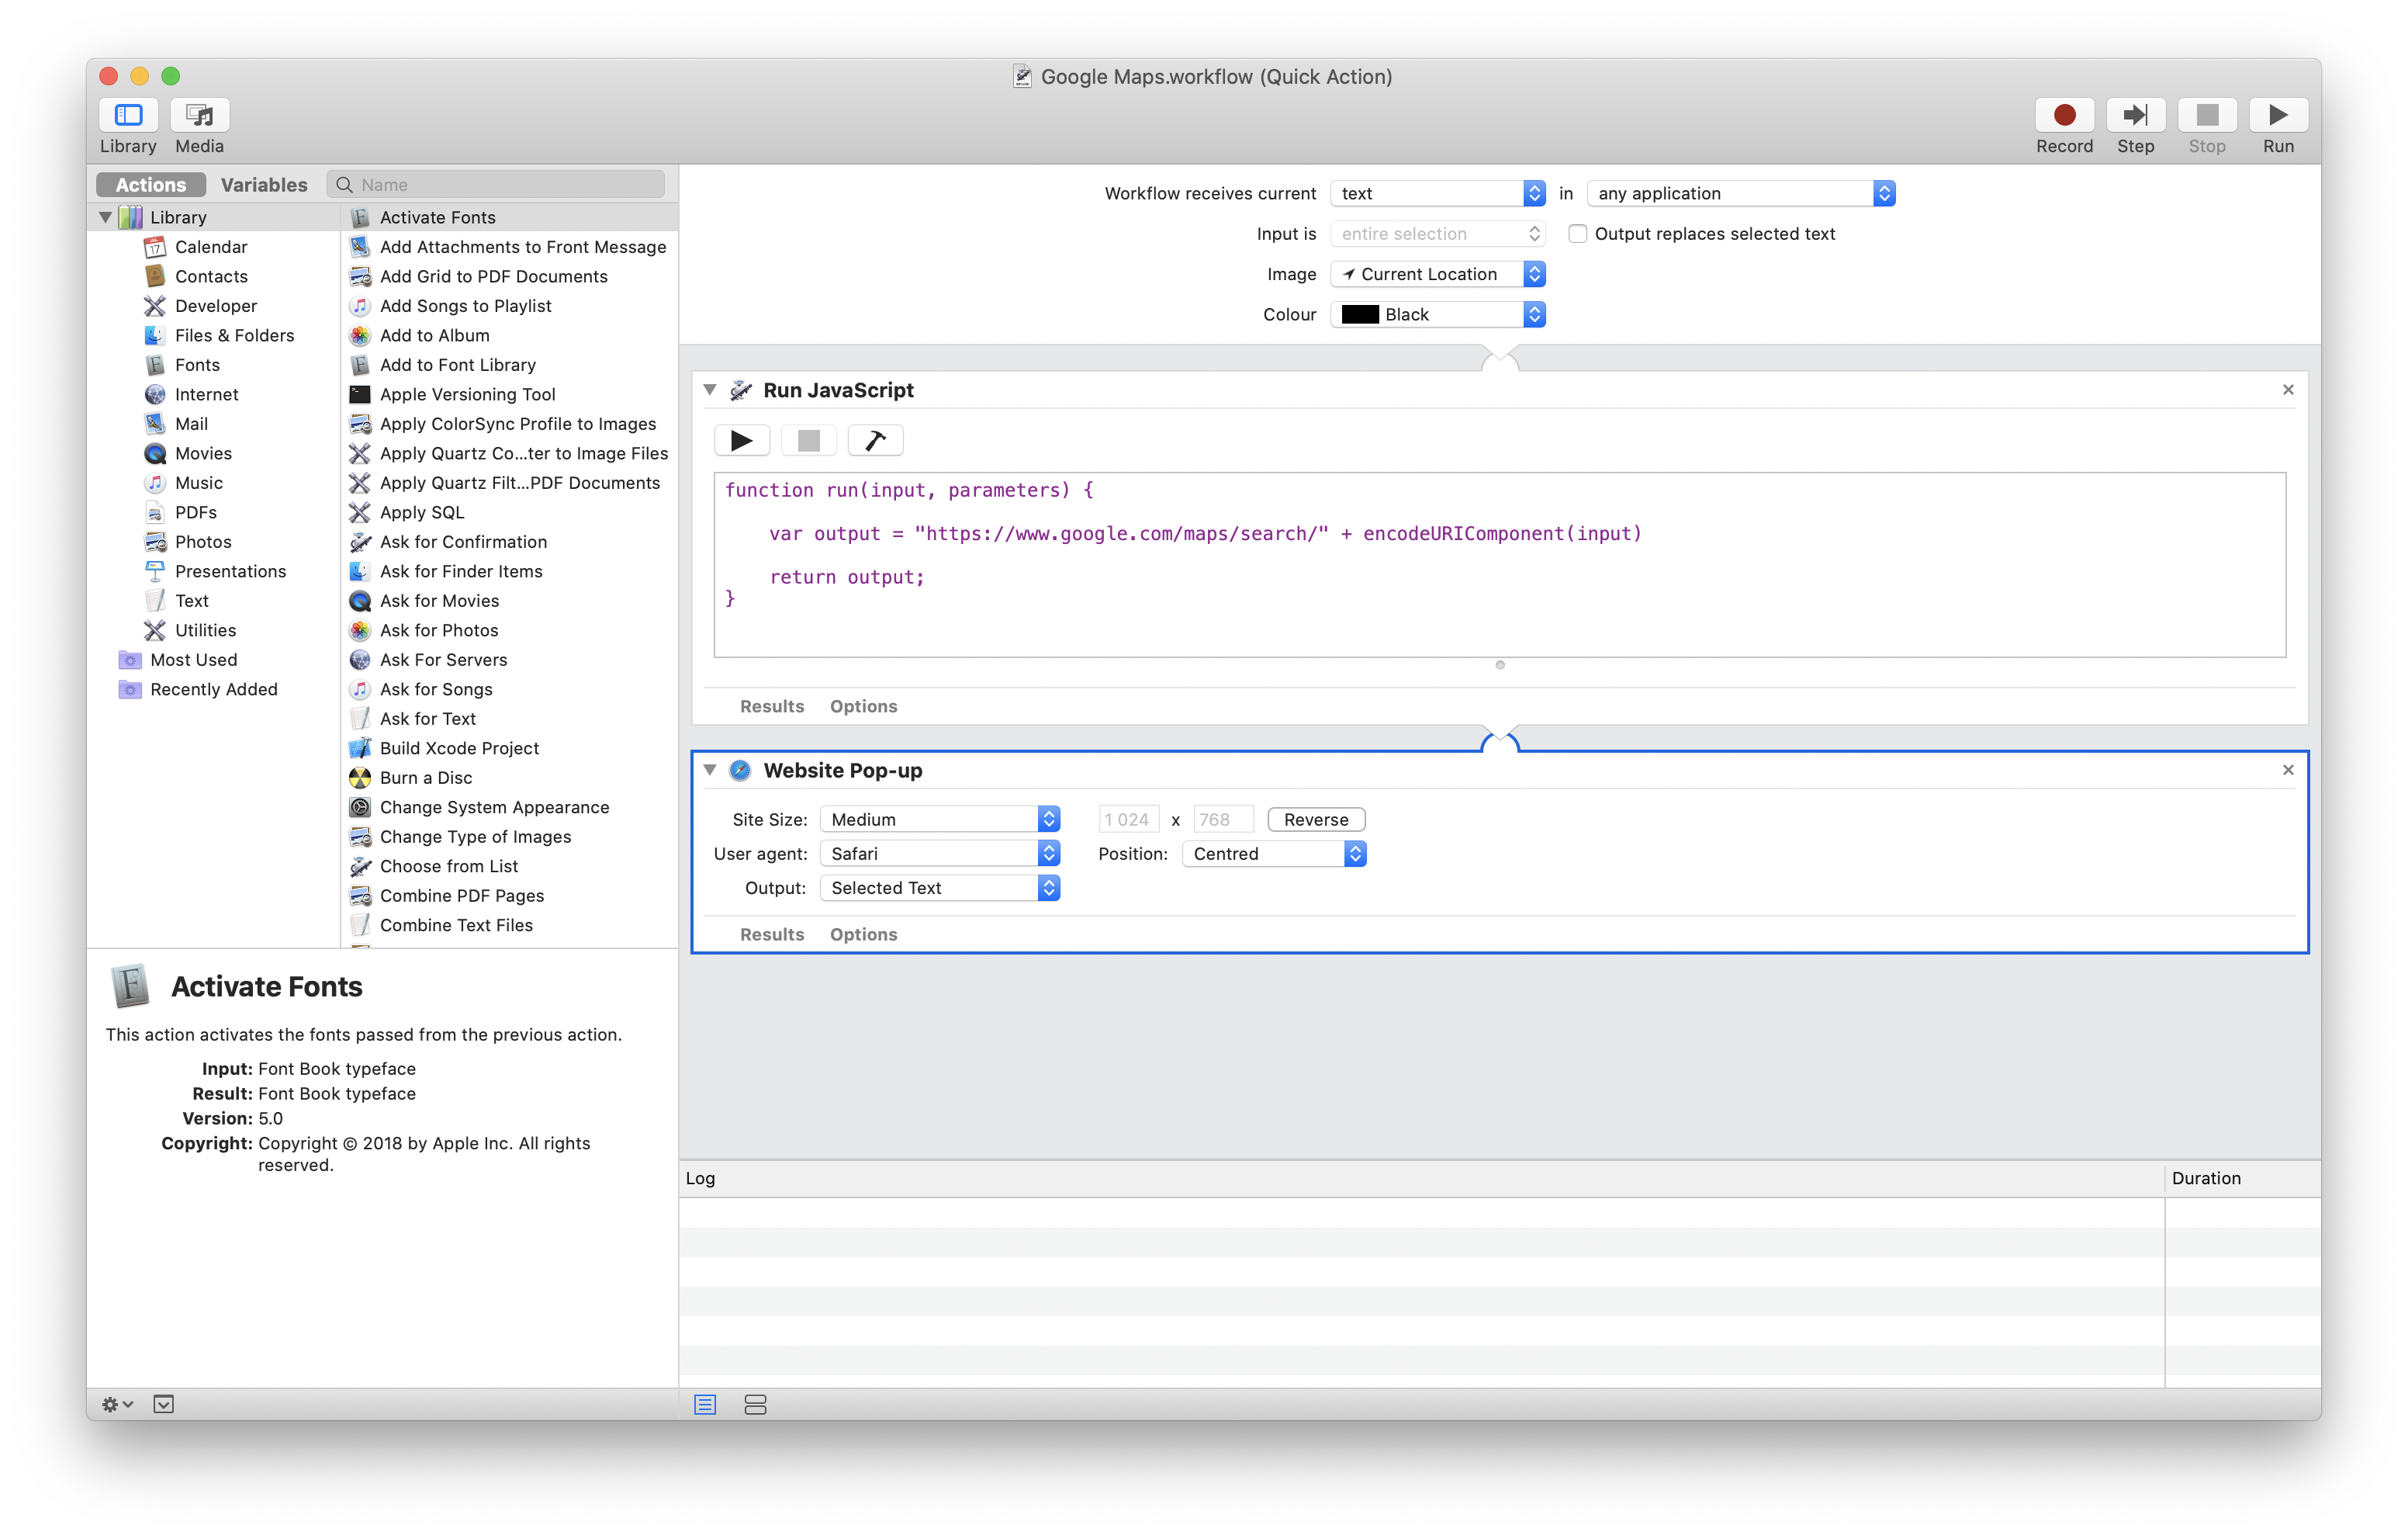2408x1535 pixels.
Task: Collapse the Library tree
Action: click(x=106, y=217)
